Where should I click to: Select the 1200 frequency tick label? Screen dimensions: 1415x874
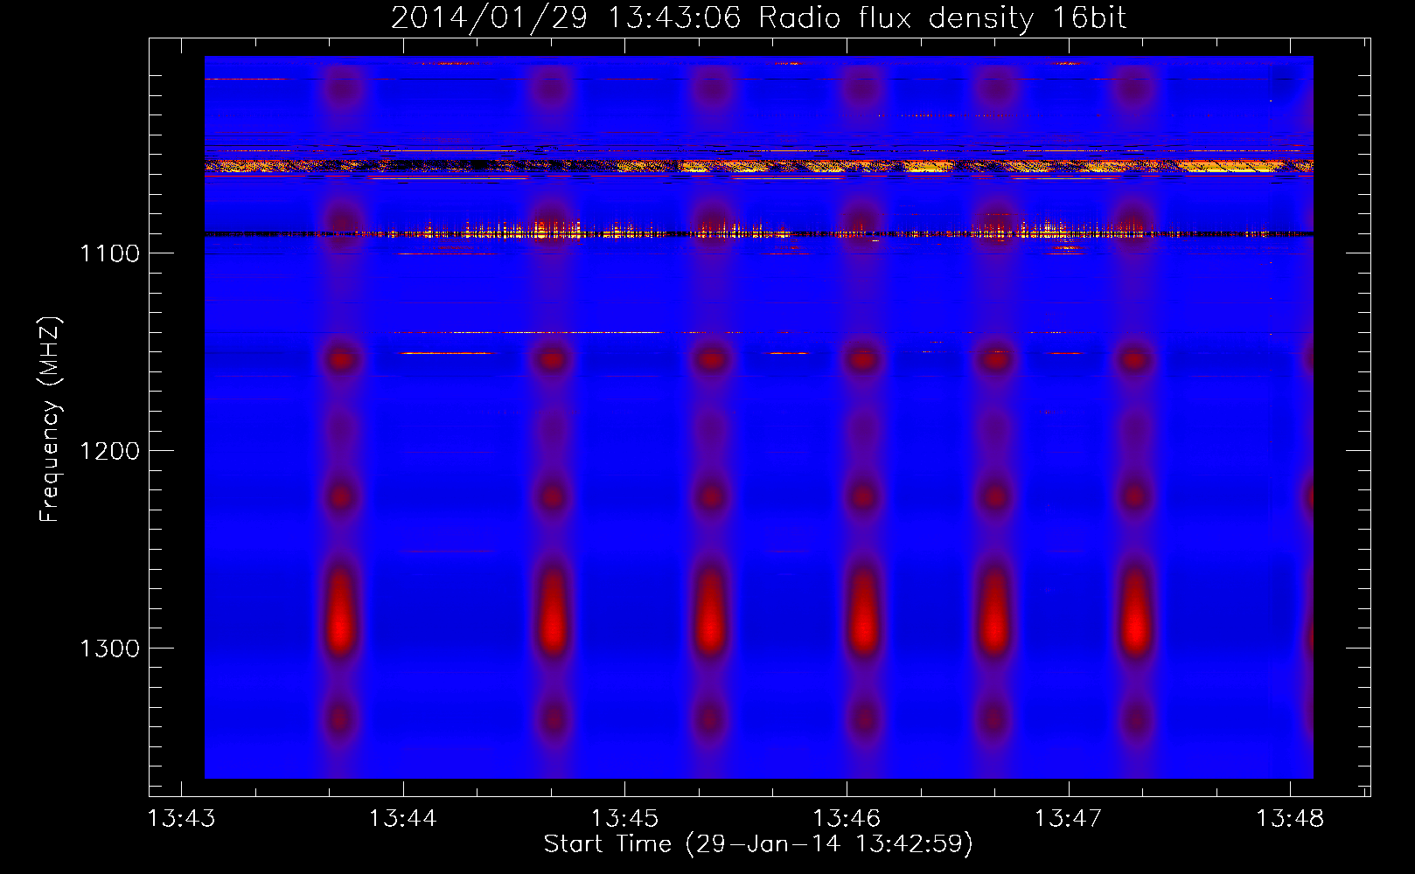pos(110,451)
